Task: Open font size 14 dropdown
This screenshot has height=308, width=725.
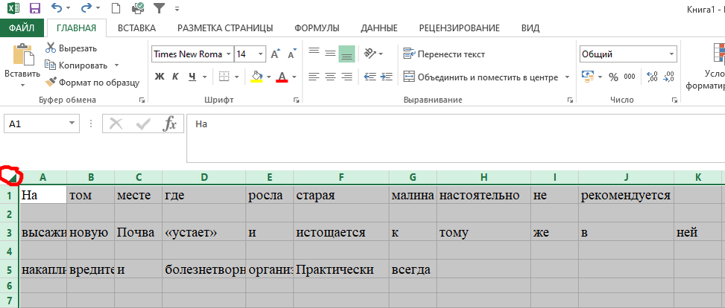Action: (x=261, y=54)
